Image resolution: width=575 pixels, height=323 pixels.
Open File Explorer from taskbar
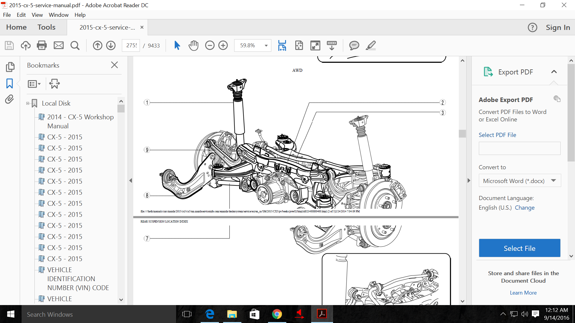coord(232,314)
